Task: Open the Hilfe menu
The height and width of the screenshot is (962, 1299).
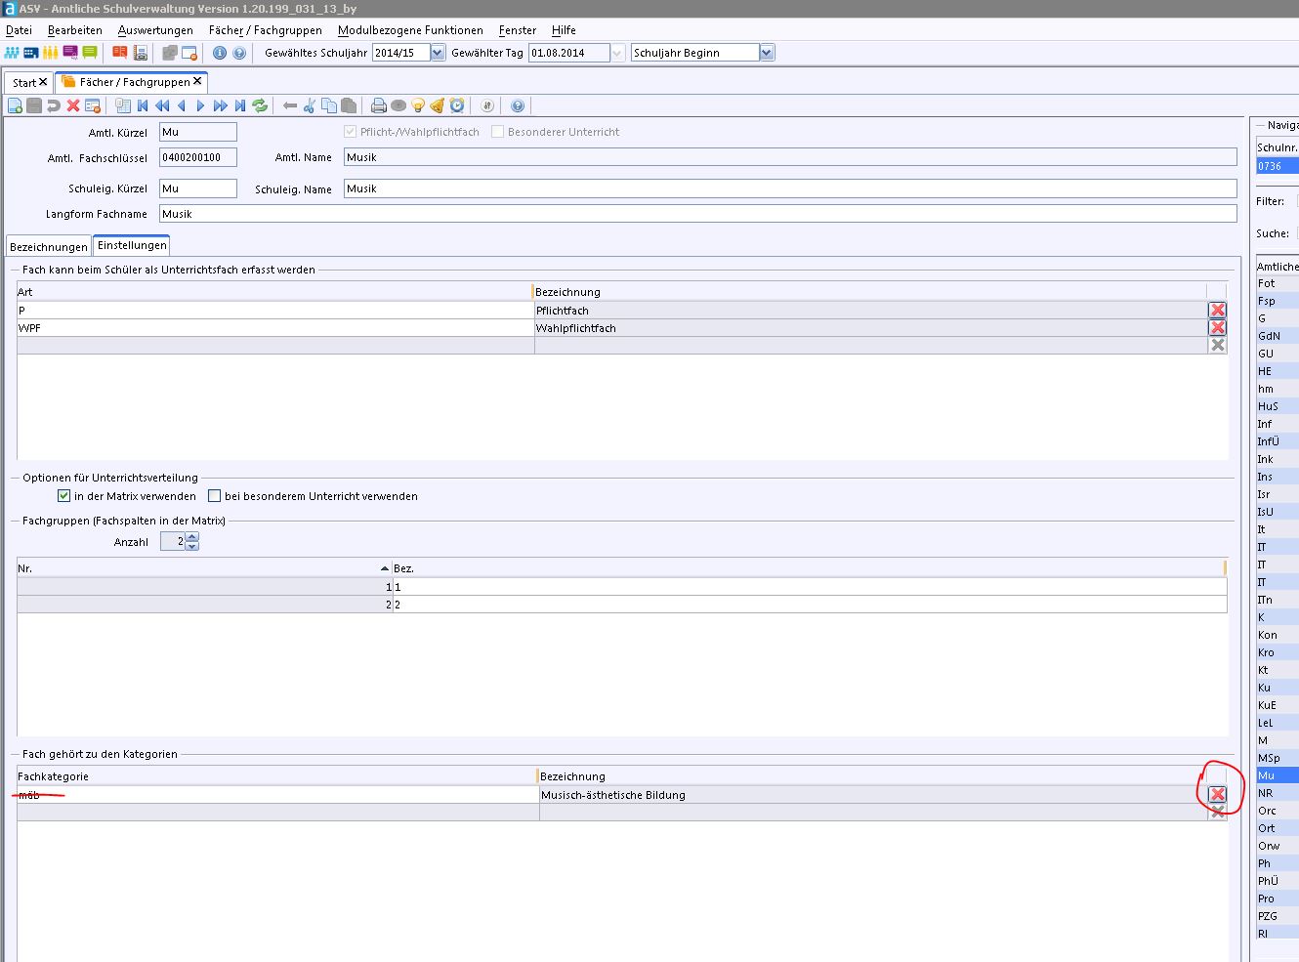Action: [564, 30]
